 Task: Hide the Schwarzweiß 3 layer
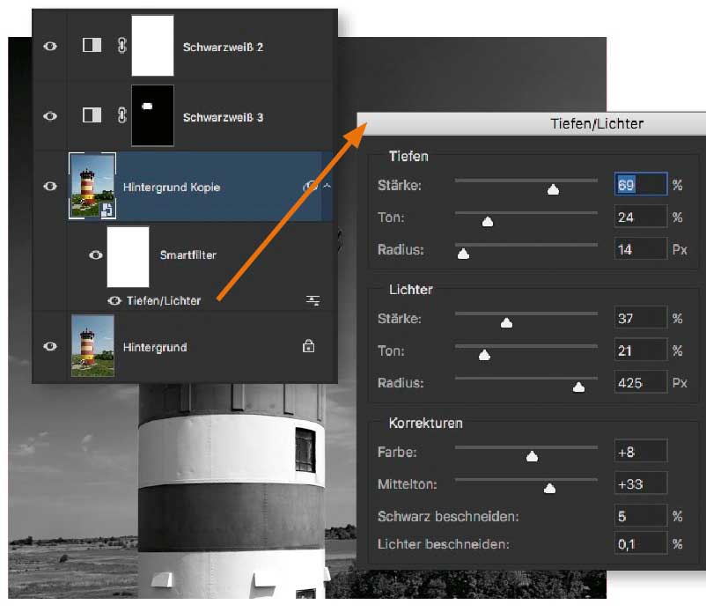[50, 116]
